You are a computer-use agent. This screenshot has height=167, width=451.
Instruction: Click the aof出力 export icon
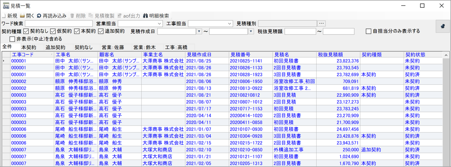click(x=119, y=16)
